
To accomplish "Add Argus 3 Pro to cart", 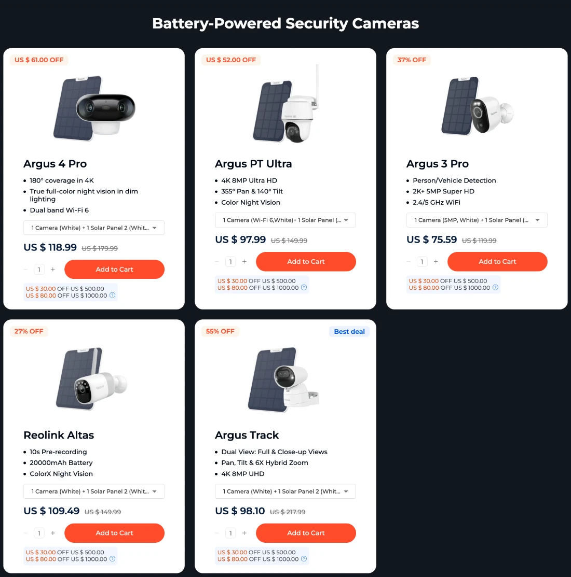I will pos(497,262).
